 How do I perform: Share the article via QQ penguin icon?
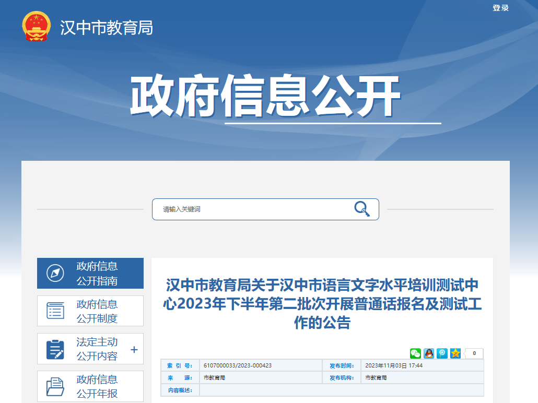(x=429, y=353)
